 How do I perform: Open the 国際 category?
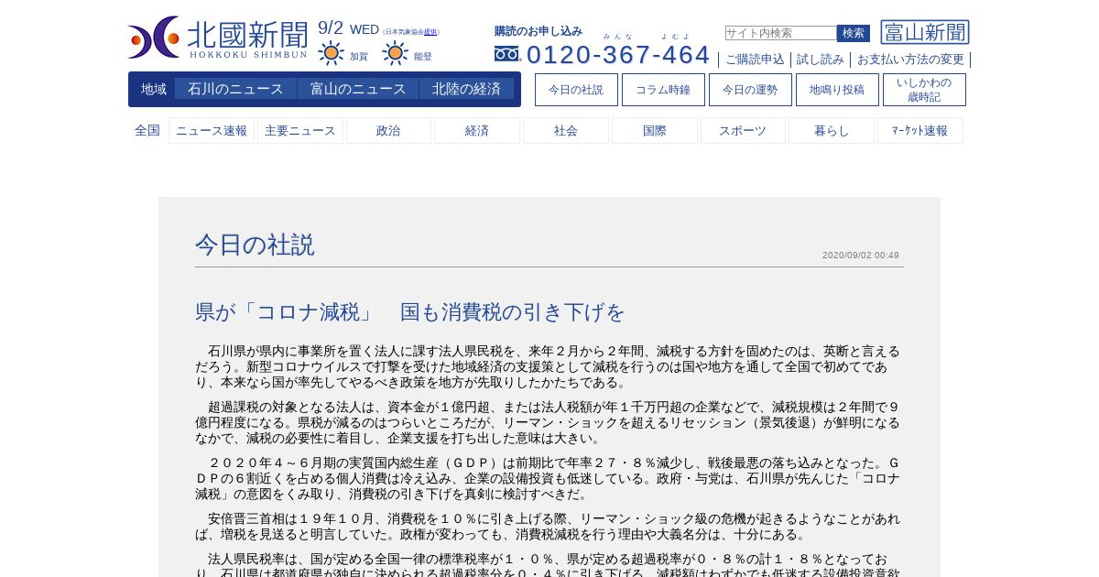pos(655,131)
